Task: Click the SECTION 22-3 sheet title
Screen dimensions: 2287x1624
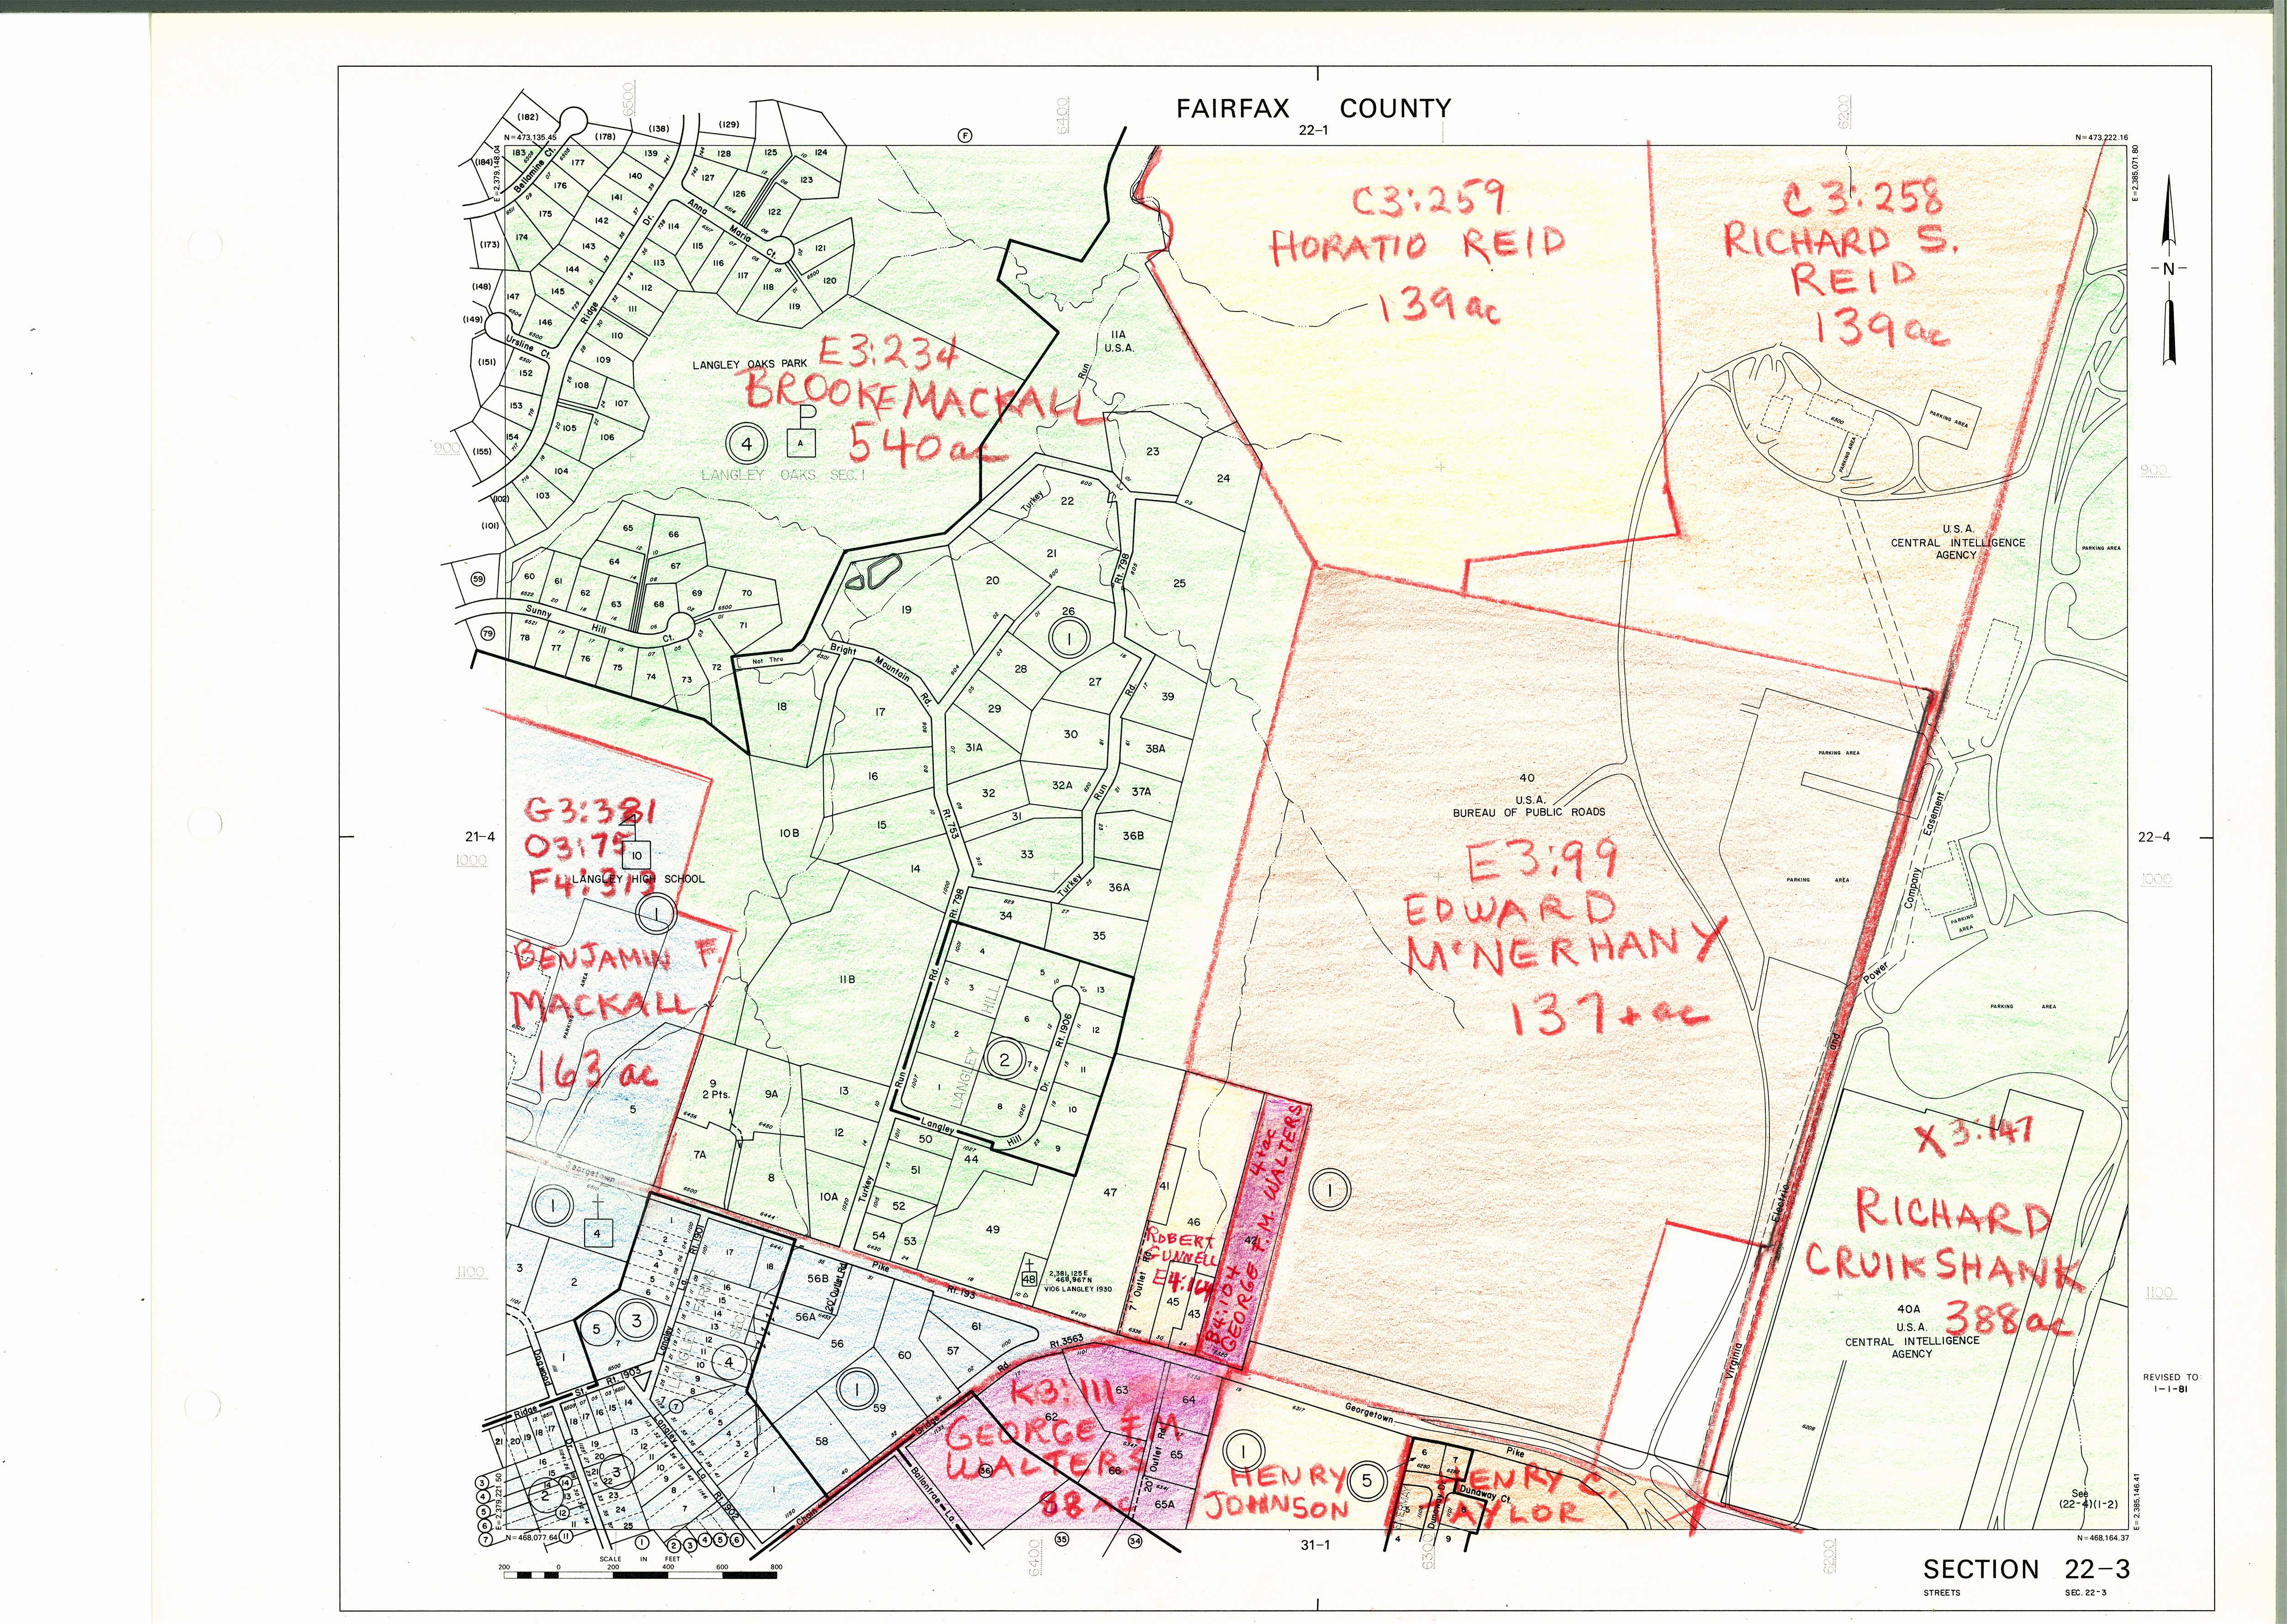Action: 2026,1570
